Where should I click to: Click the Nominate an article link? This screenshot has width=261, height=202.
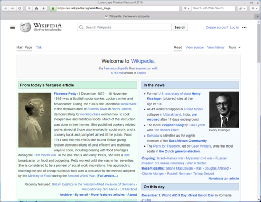point(223,178)
